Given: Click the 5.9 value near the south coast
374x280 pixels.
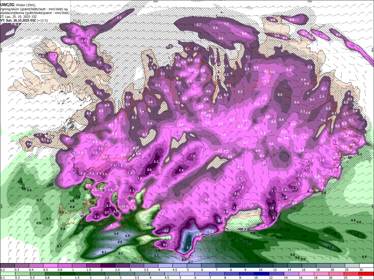Looking at the screenshot, I should pyautogui.click(x=198, y=235).
